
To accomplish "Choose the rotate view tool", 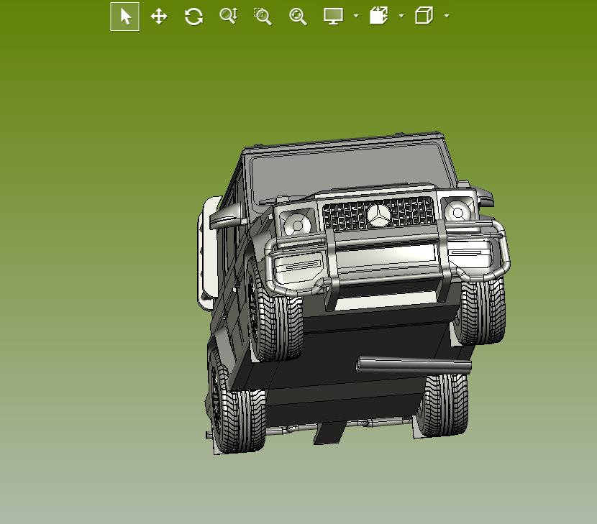I will click(193, 17).
